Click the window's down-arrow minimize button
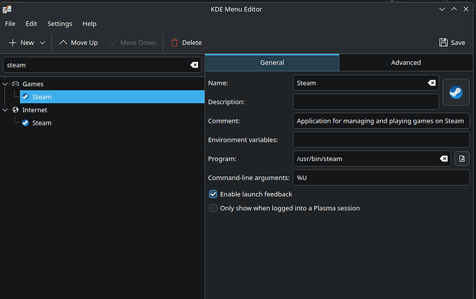 [442, 9]
